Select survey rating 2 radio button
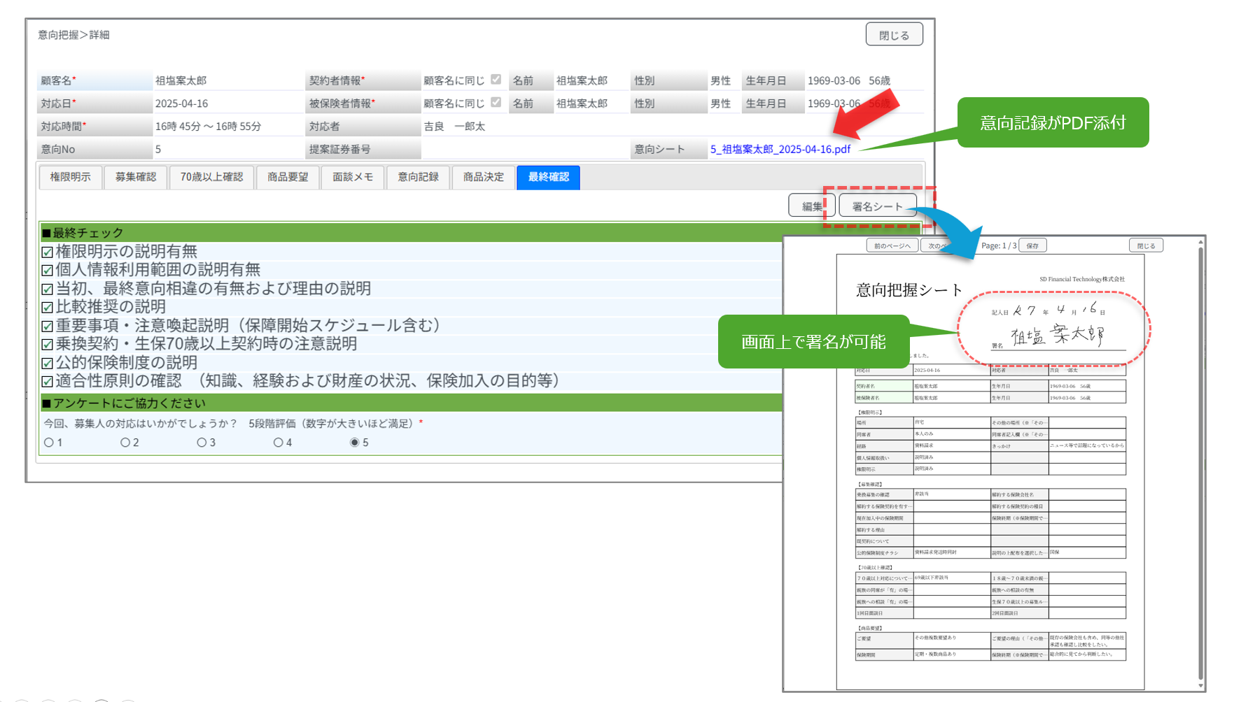This screenshot has height=702, width=1234. (125, 443)
